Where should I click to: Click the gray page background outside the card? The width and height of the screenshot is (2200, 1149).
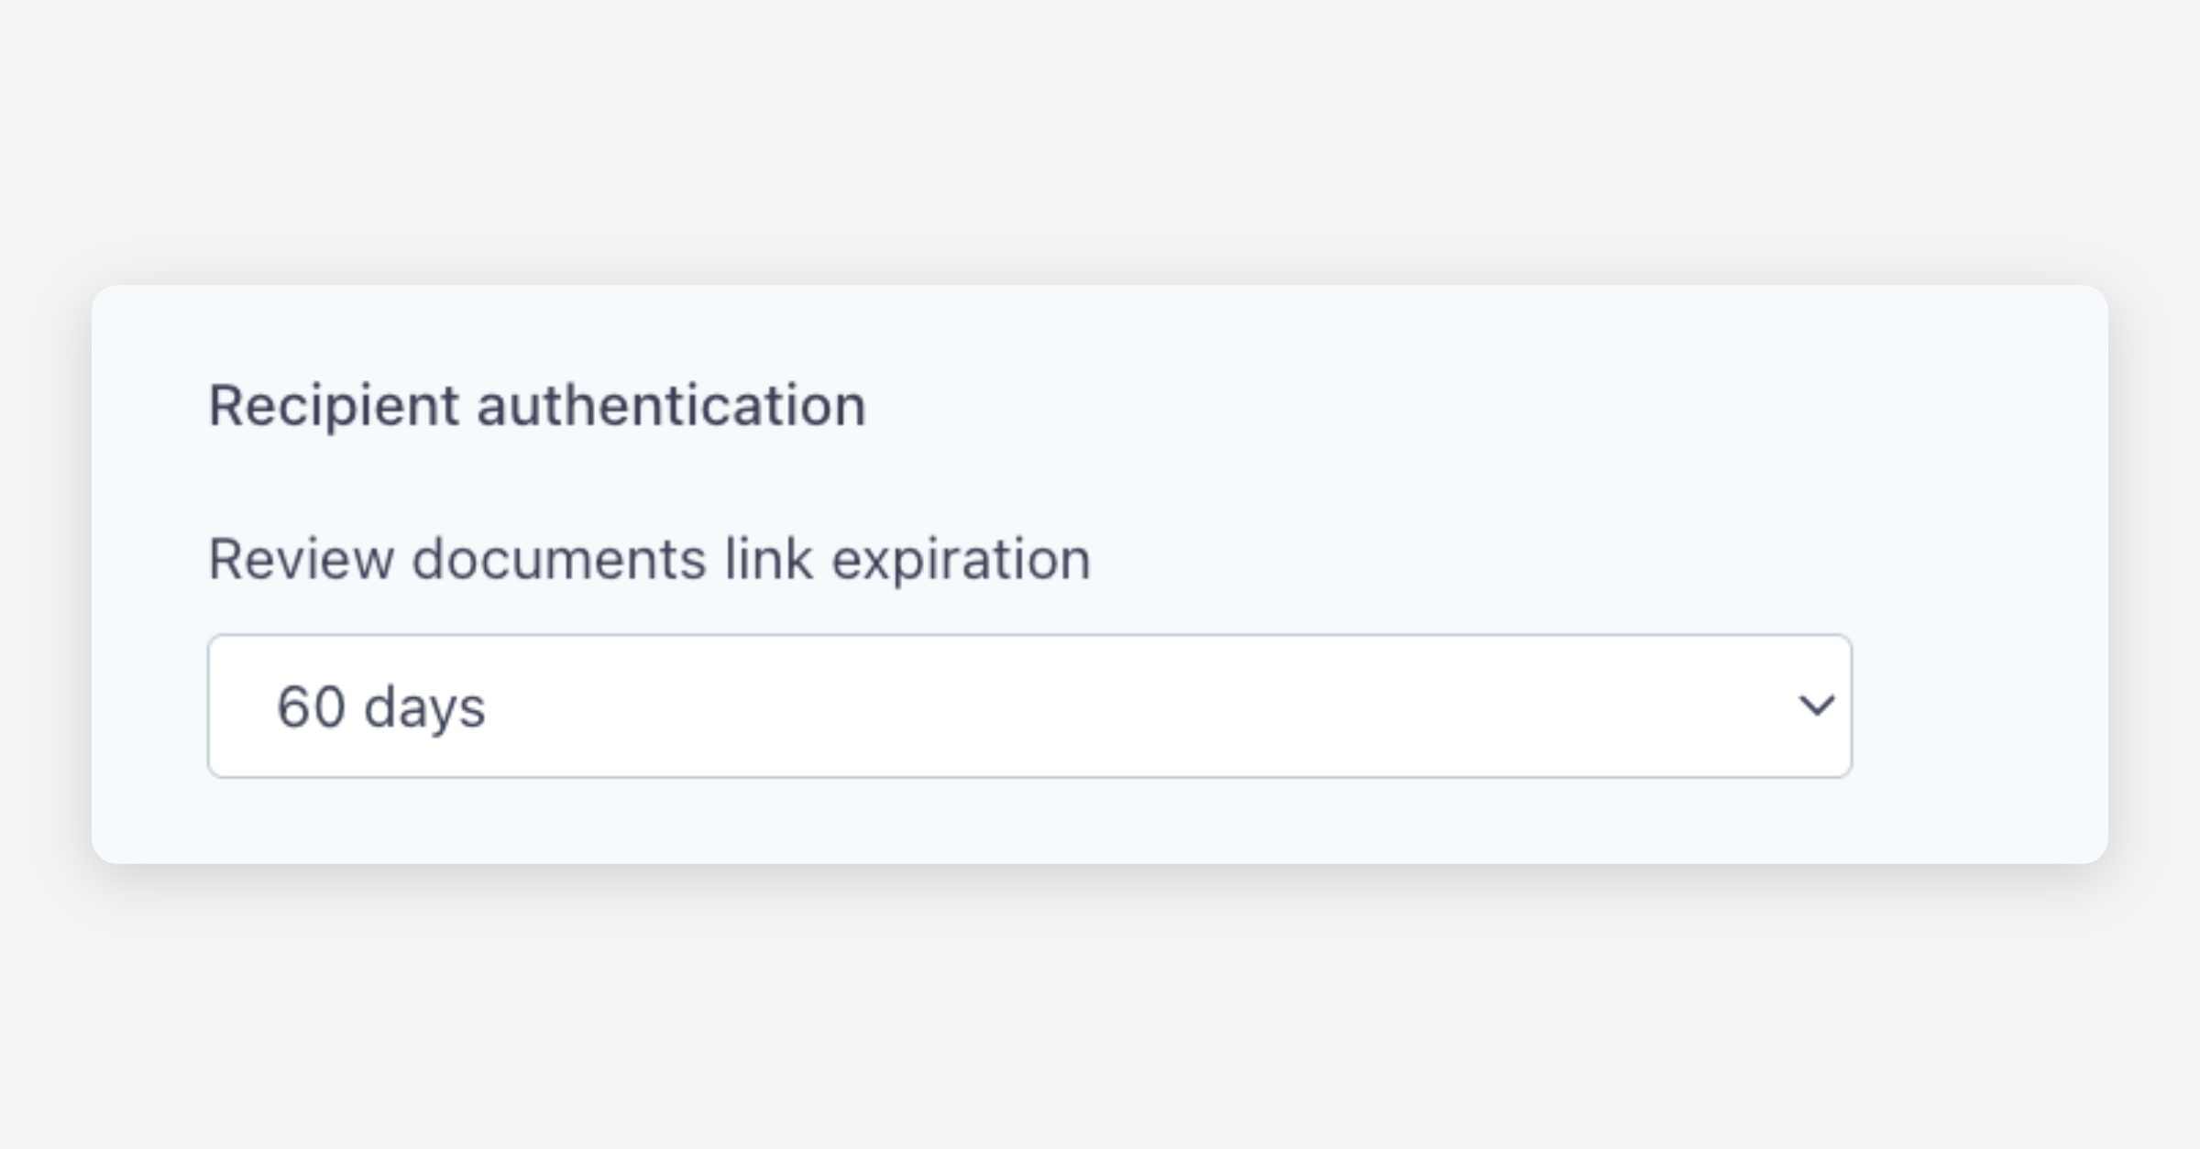(1100, 1026)
